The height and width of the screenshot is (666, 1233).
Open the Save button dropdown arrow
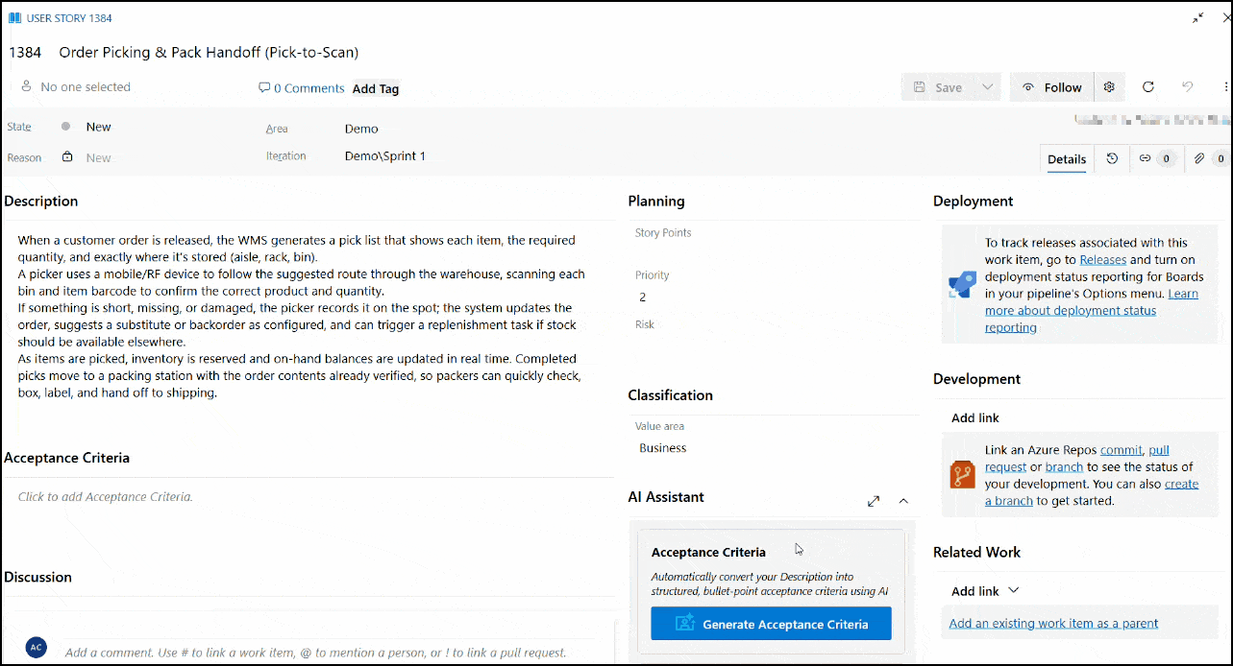(987, 87)
